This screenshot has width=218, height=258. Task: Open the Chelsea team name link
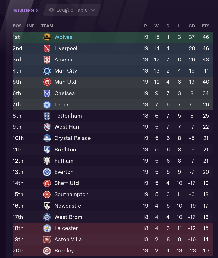pyautogui.click(x=64, y=93)
